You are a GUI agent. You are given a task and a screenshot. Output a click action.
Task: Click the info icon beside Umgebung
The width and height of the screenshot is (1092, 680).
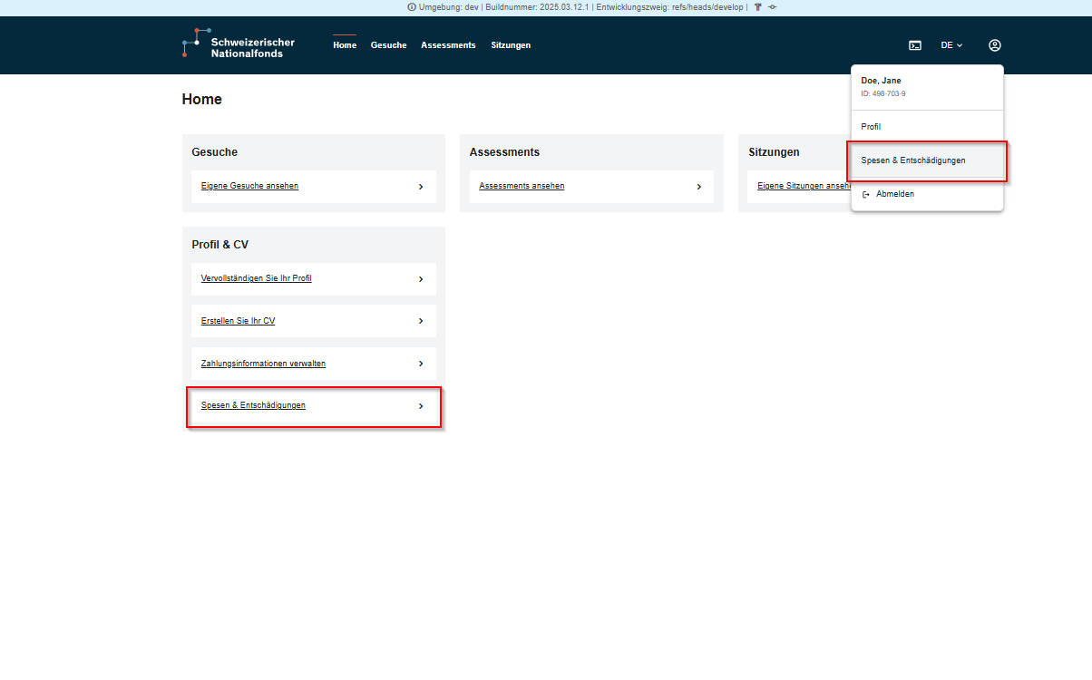412,7
